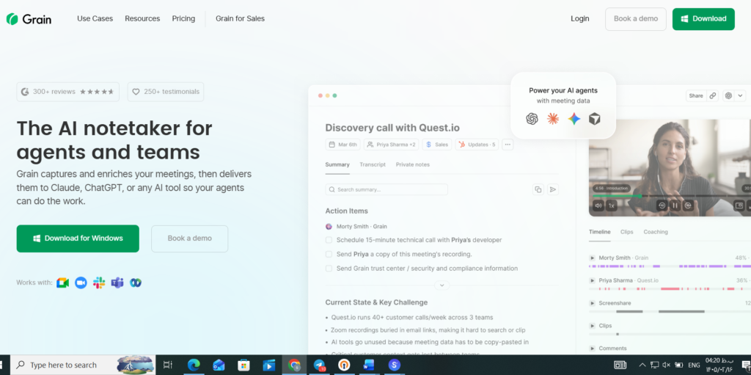Click the ChatGPT icon in the AI agents card
751x375 pixels.
point(532,119)
